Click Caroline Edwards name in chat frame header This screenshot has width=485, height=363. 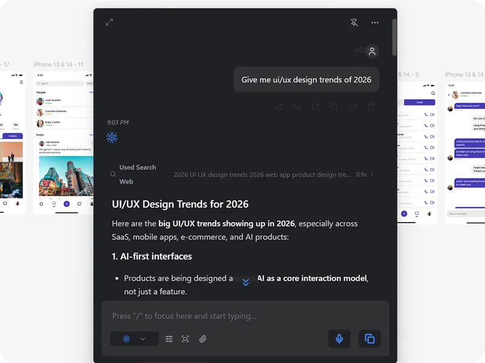[471, 93]
